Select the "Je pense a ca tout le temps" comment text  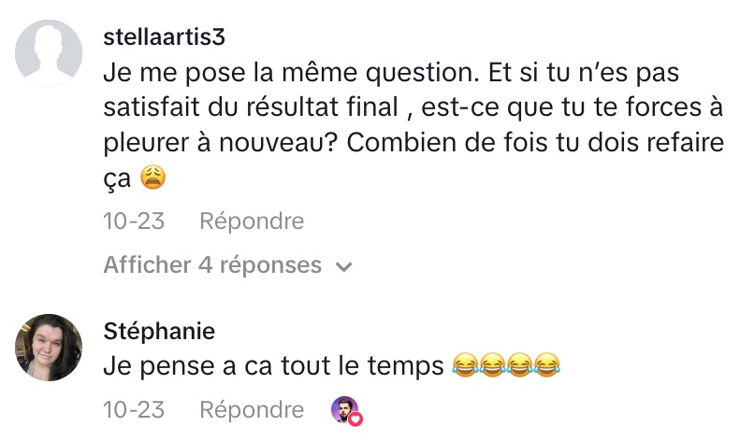click(273, 365)
